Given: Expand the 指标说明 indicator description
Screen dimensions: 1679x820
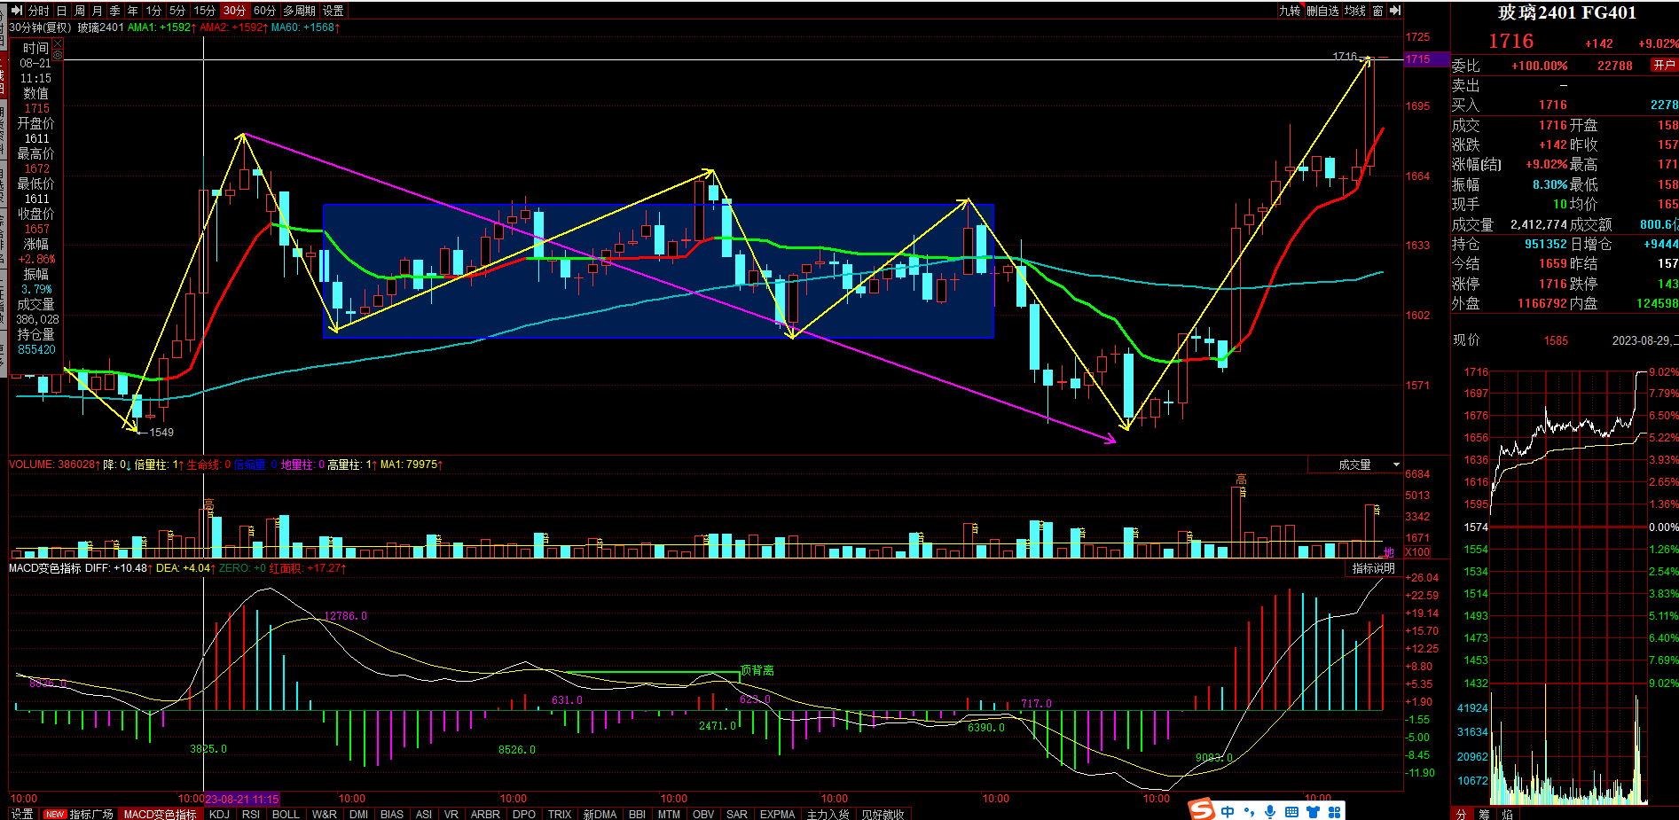Looking at the screenshot, I should click(1373, 568).
